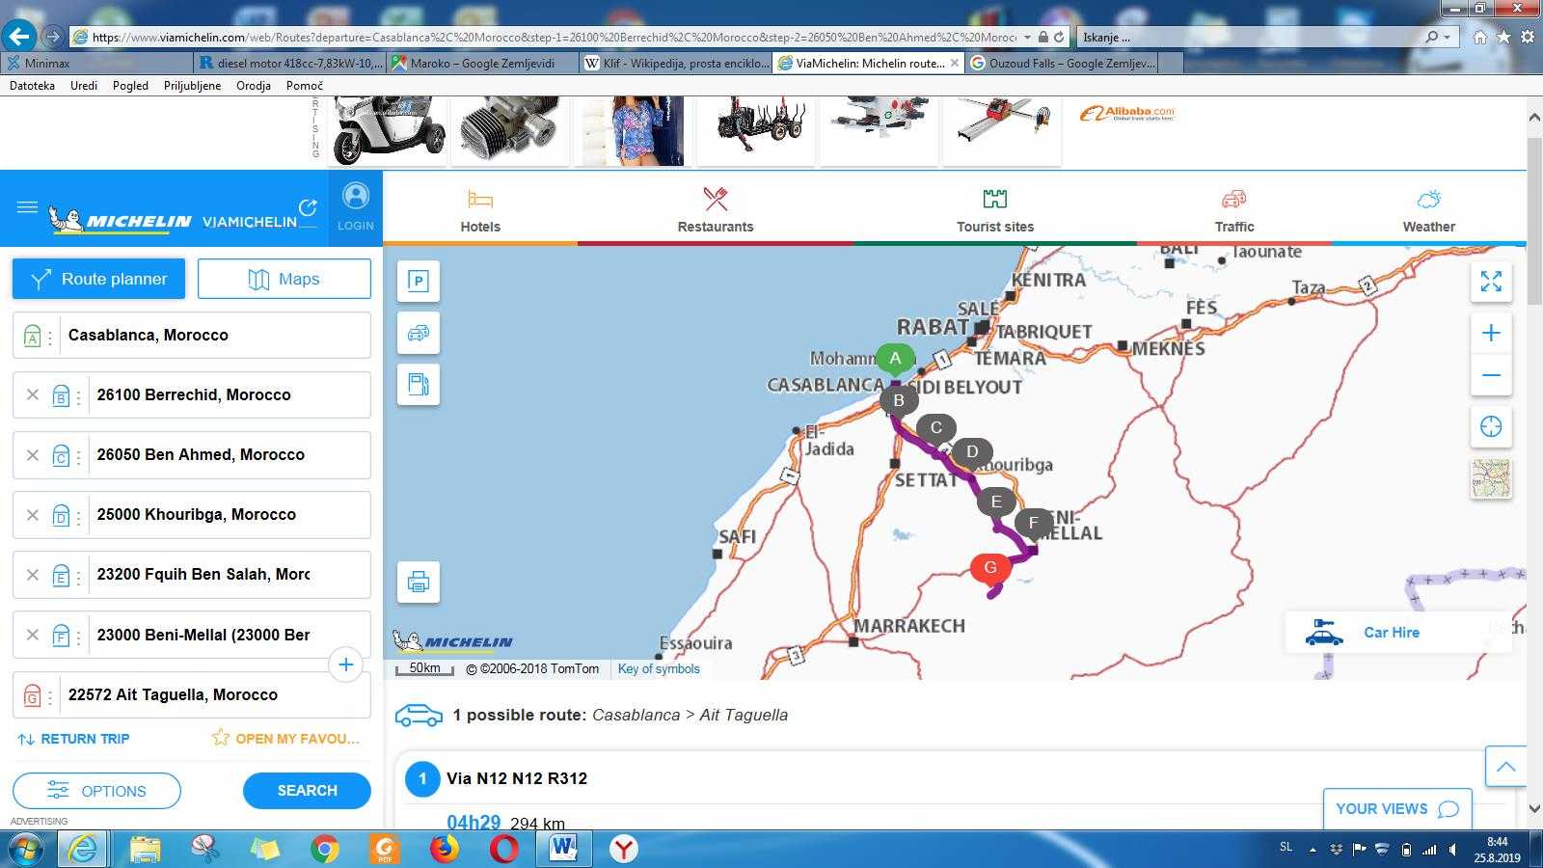Open the Hotels tab
The image size is (1543, 868).
point(480,209)
